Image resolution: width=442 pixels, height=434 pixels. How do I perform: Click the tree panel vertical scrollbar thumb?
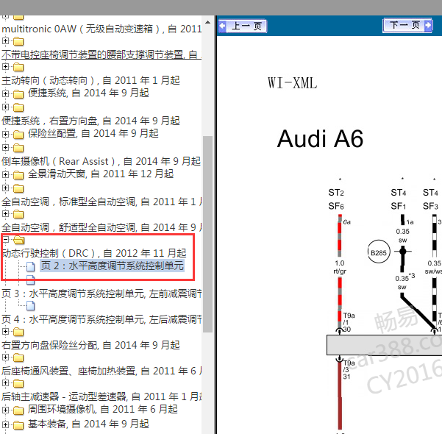[207, 235]
